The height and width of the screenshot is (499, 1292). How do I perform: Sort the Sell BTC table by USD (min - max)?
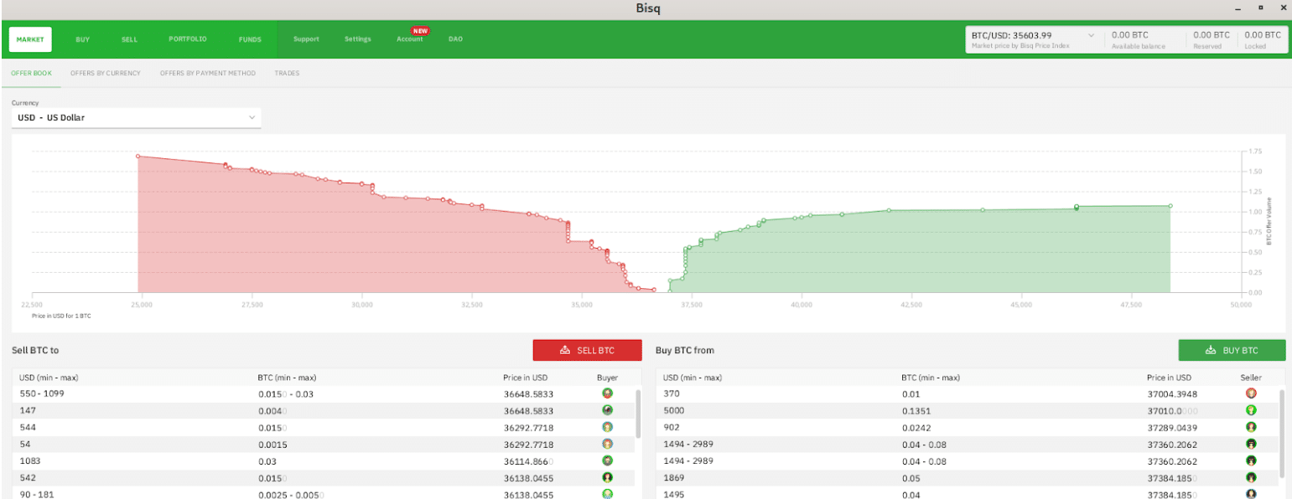(49, 378)
